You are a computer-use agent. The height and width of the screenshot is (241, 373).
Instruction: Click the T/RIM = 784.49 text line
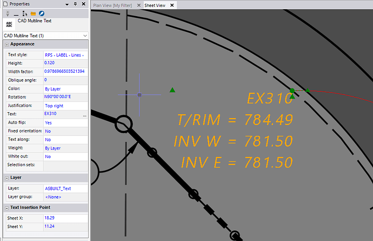click(235, 120)
